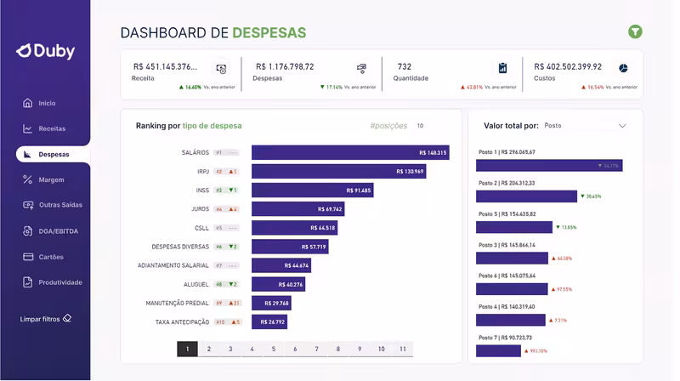Click the green filter funnel icon

635,31
